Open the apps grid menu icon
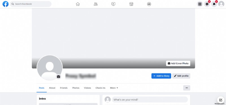This screenshot has width=226, height=105. [x=200, y=4]
